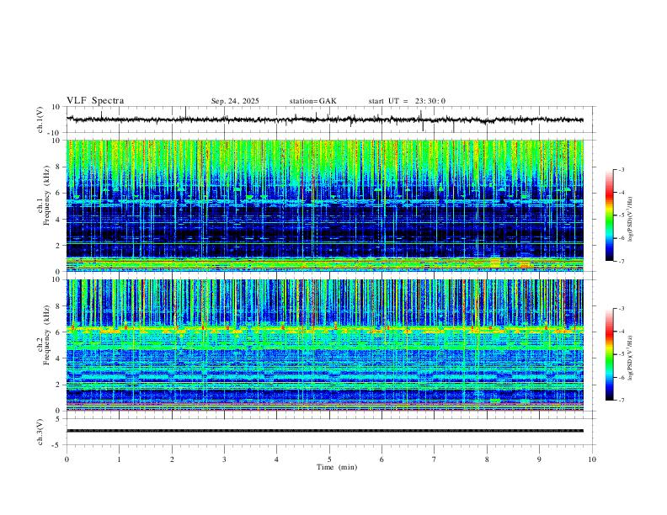The image size is (667, 515).
Task: Click the ch.1 voltage waveform trace
Action: (x=324, y=119)
